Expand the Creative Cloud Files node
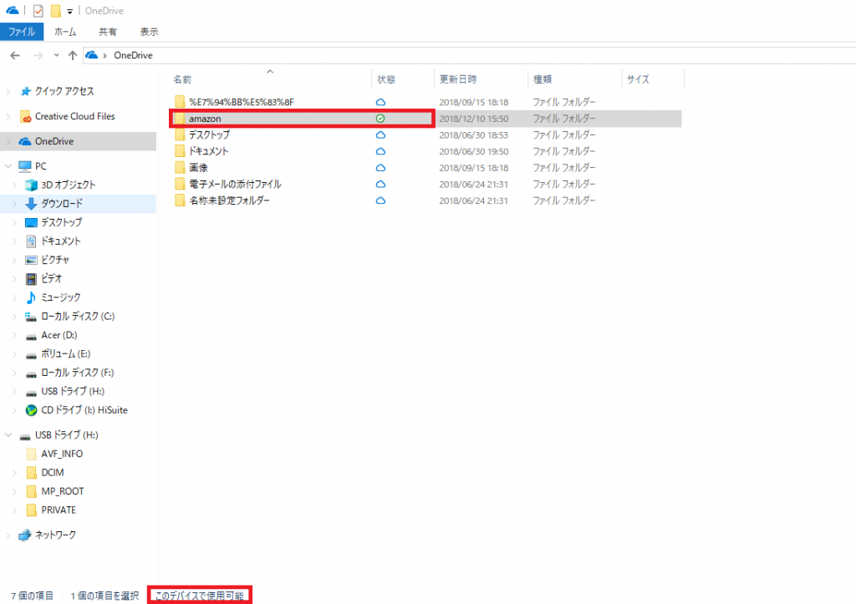Image resolution: width=856 pixels, height=604 pixels. (x=8, y=116)
